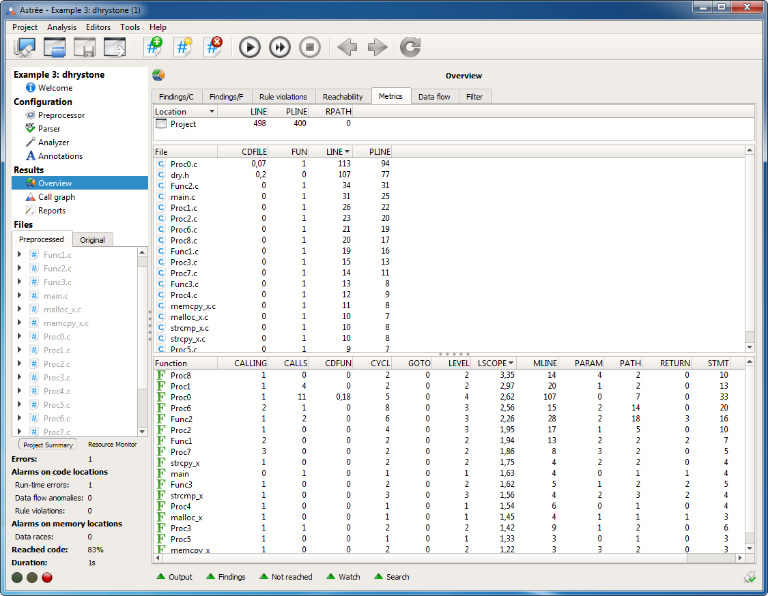Select the Proc0.c file row icon
The image size is (768, 596).
pos(161,164)
